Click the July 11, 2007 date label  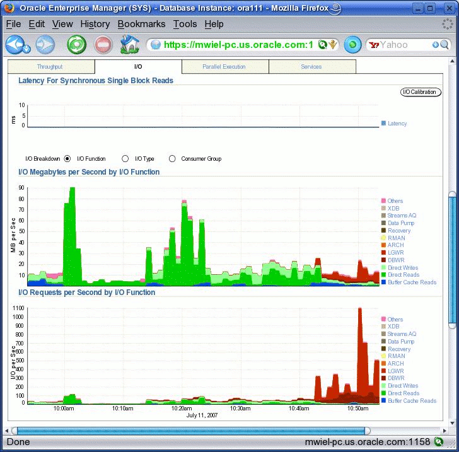(202, 415)
